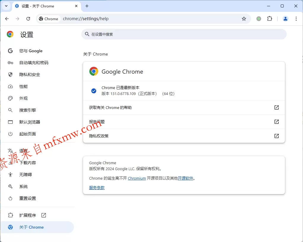Open the profile avatar menu
The image size is (303, 242).
coord(285,19)
